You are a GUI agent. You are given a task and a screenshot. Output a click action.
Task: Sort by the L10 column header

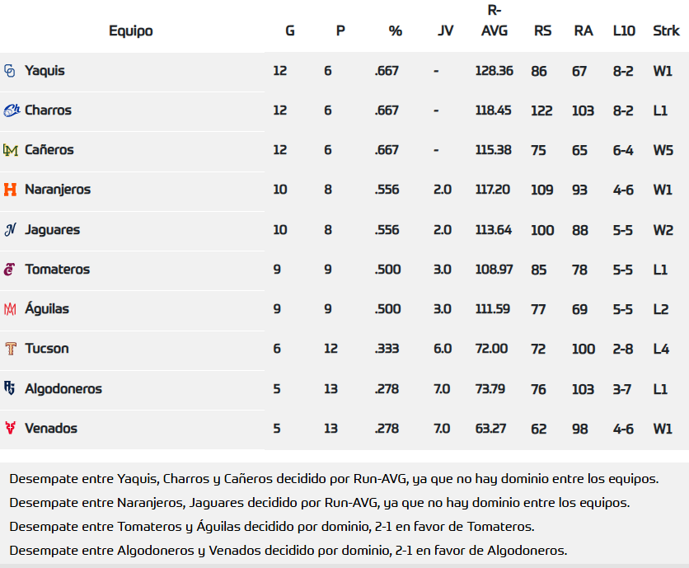624,31
